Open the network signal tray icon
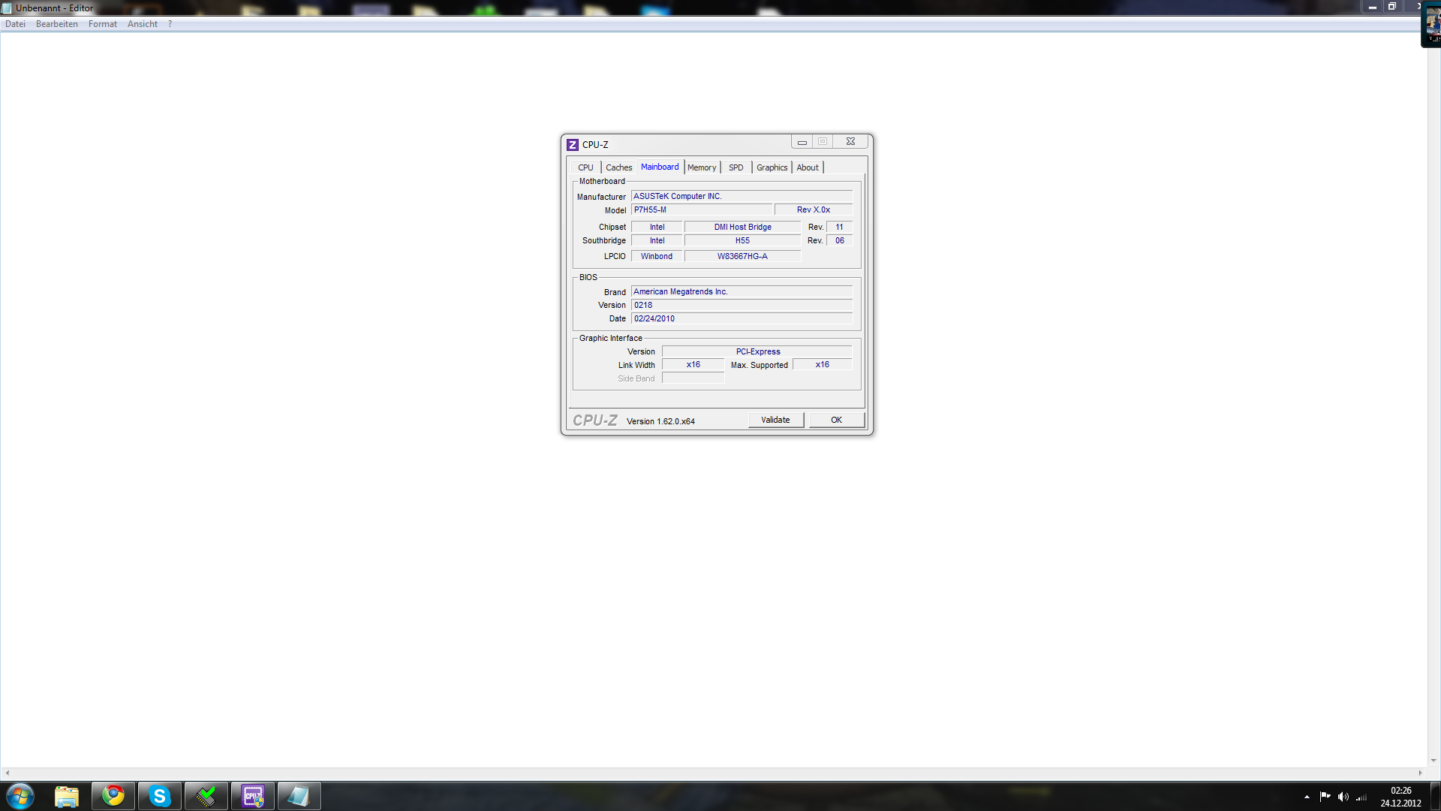1441x811 pixels. pos(1361,797)
